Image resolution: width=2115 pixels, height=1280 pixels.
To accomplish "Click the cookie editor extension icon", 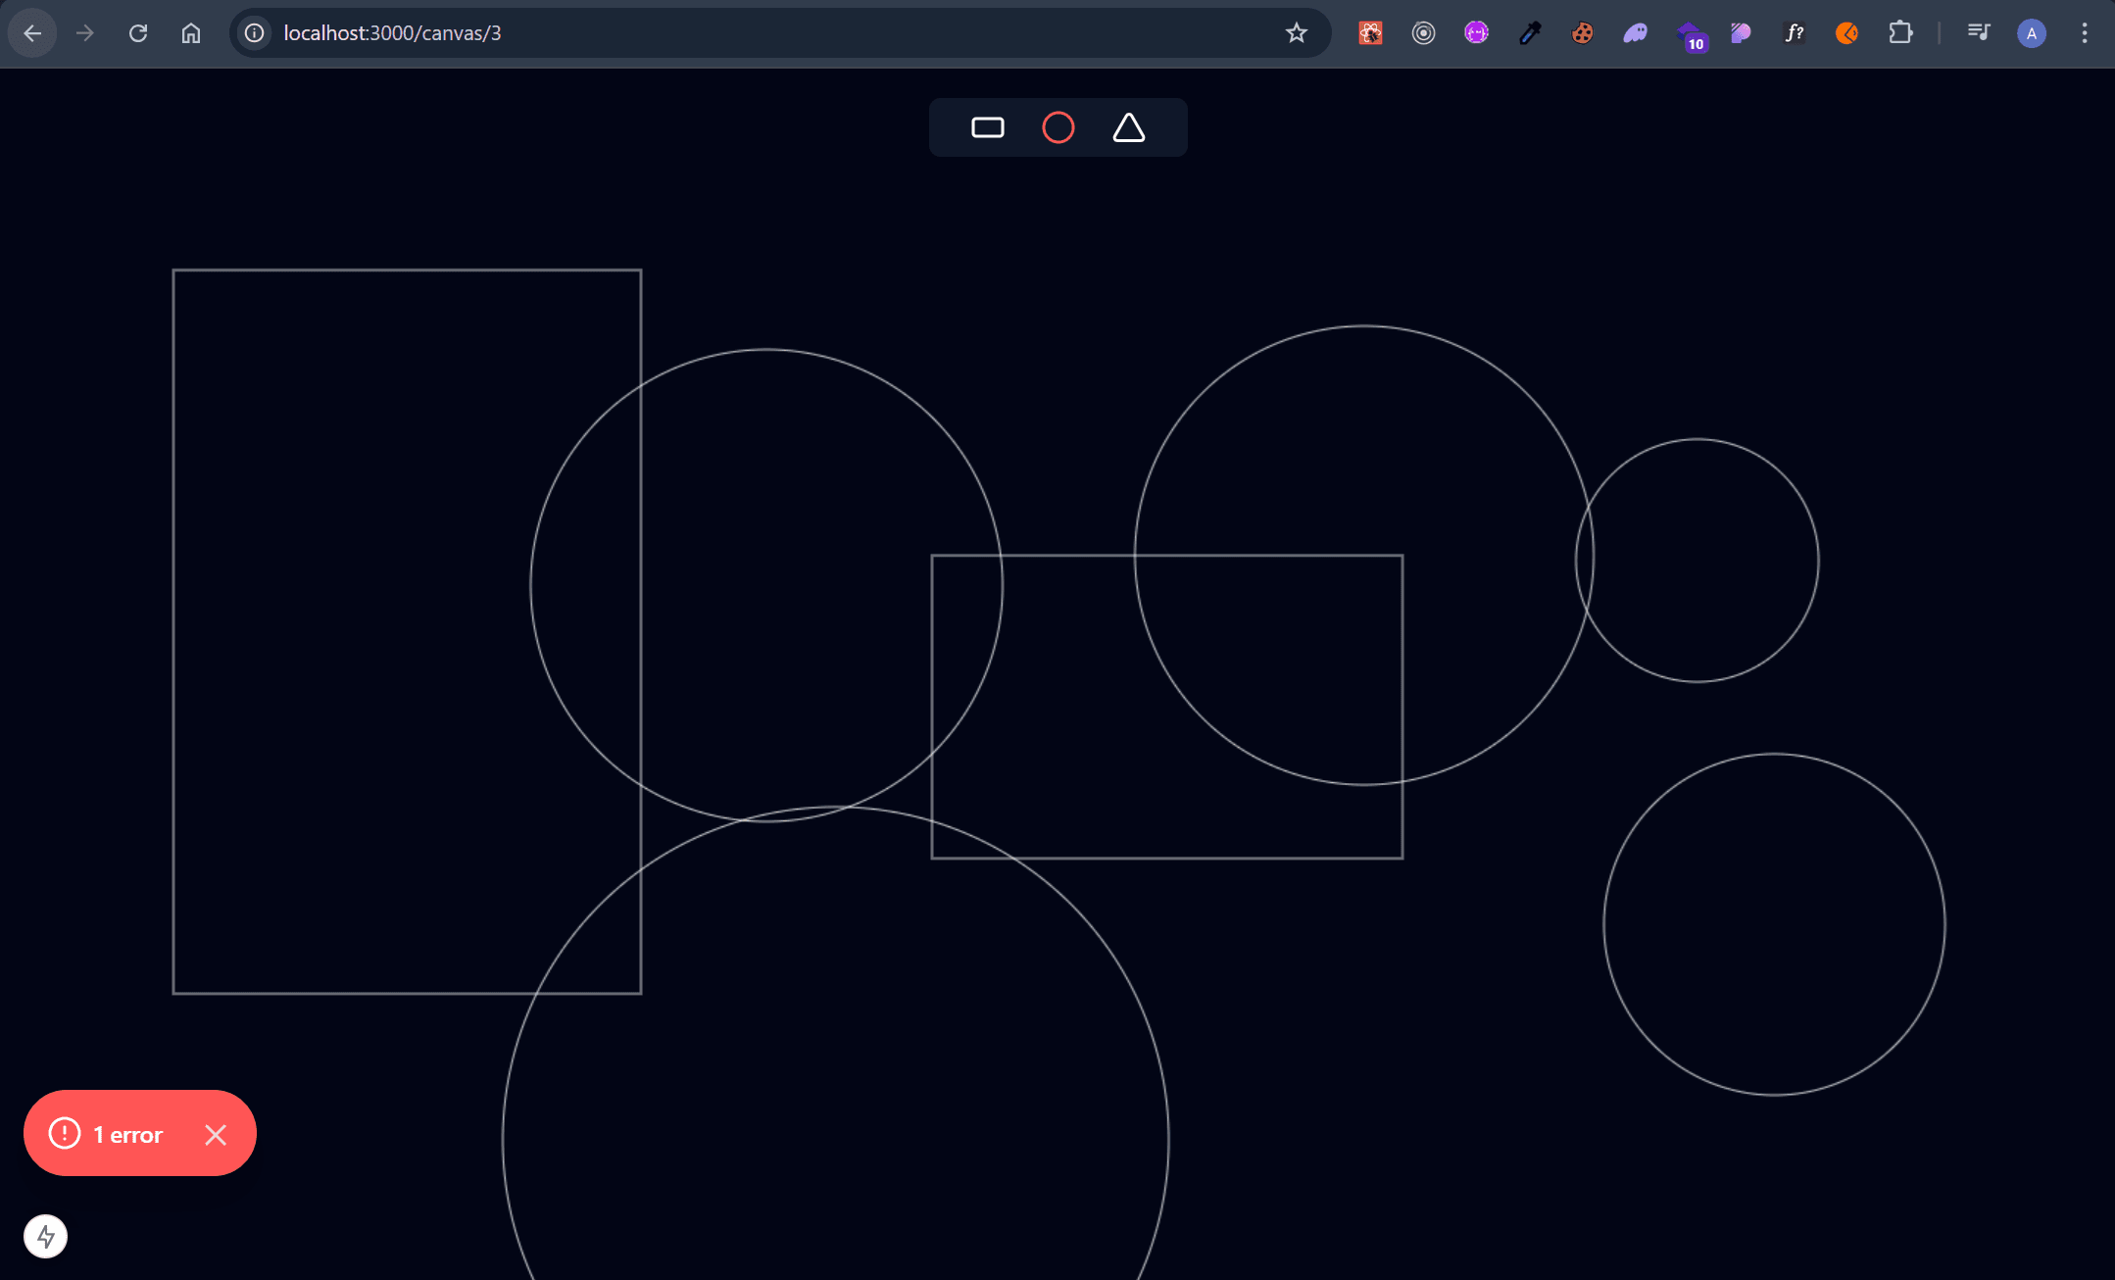I will (x=1582, y=33).
